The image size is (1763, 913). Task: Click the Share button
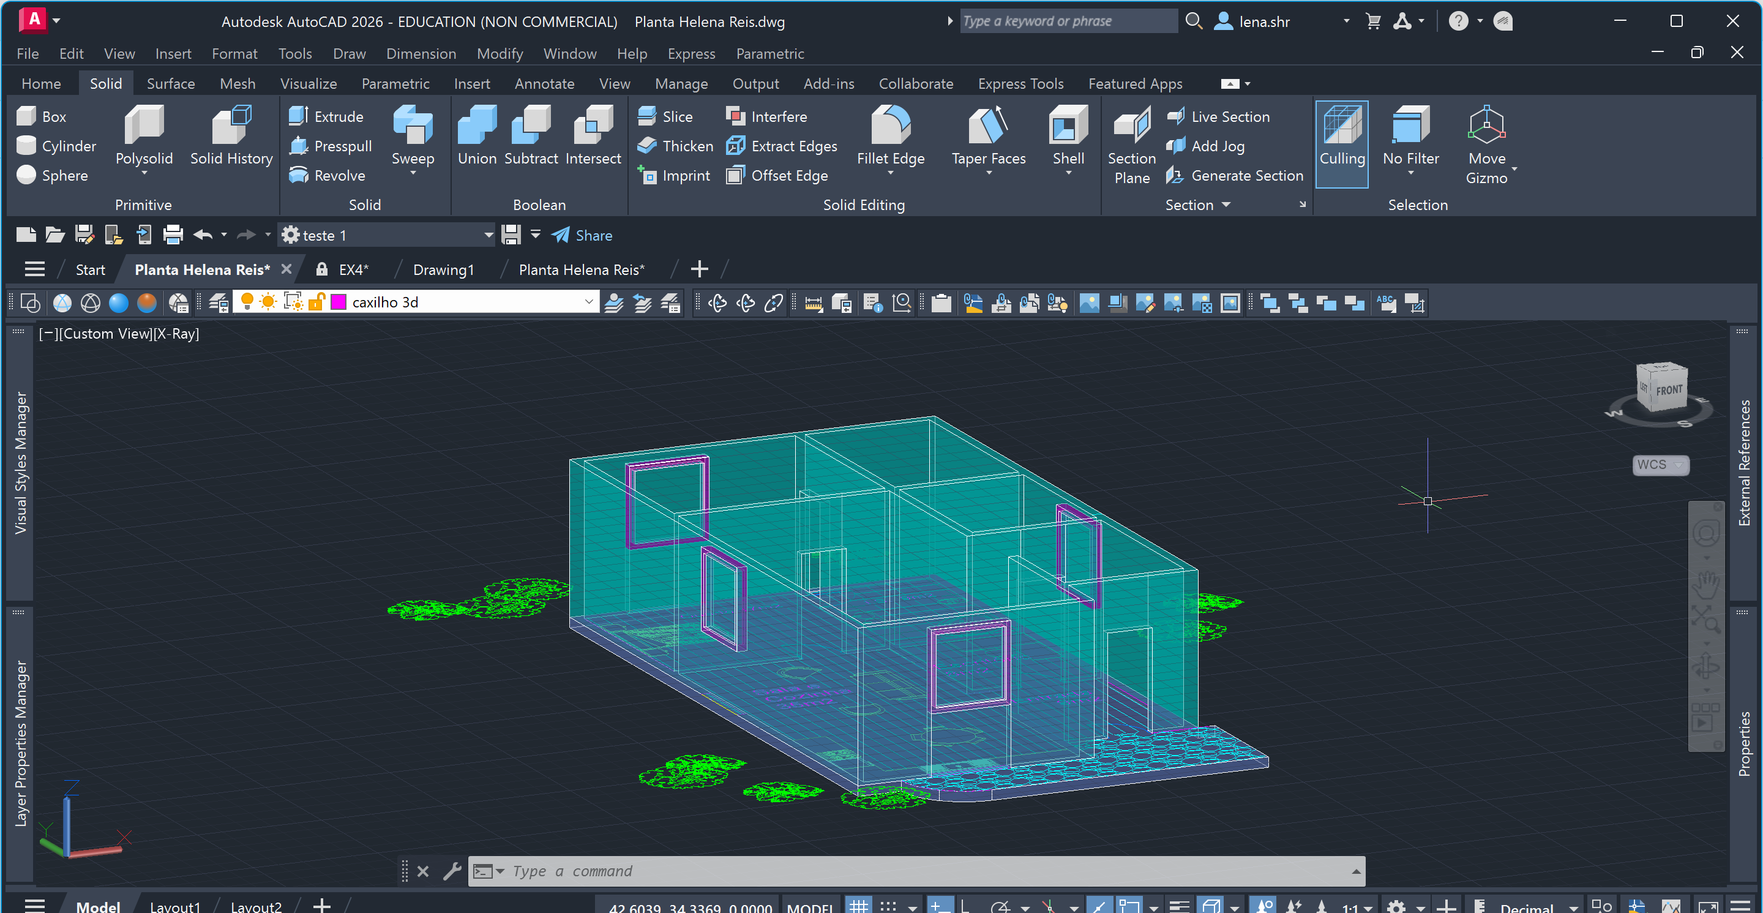[x=582, y=235]
